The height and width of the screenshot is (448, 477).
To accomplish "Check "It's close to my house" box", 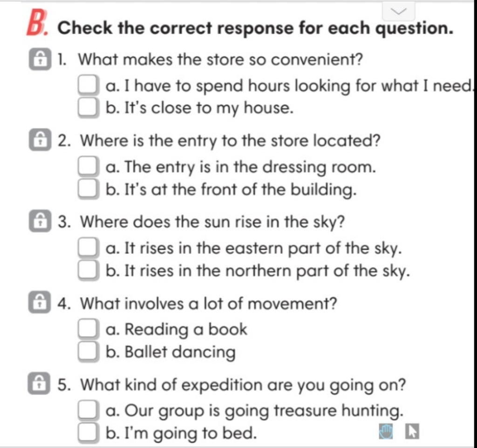I will click(88, 108).
